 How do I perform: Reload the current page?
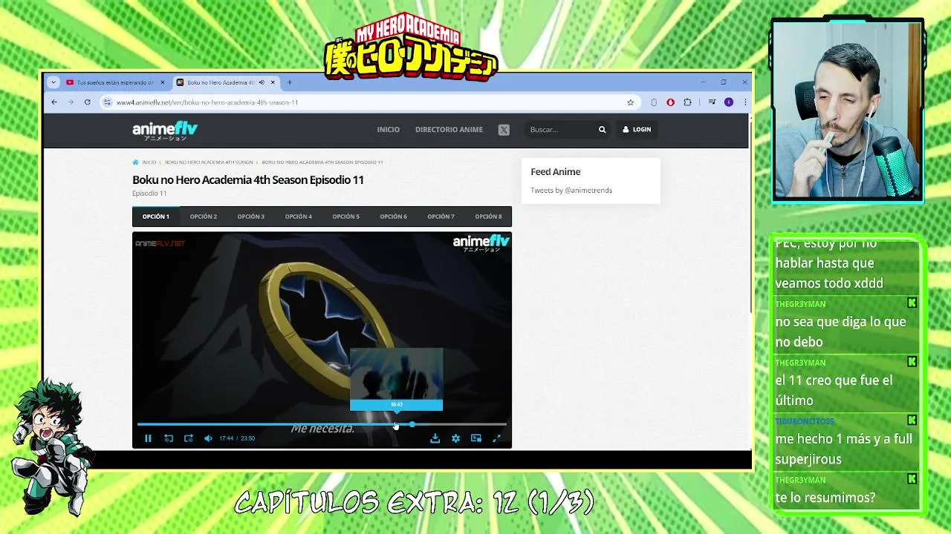(88, 102)
